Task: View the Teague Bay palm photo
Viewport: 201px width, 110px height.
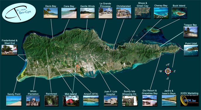Action: [x=191, y=32]
